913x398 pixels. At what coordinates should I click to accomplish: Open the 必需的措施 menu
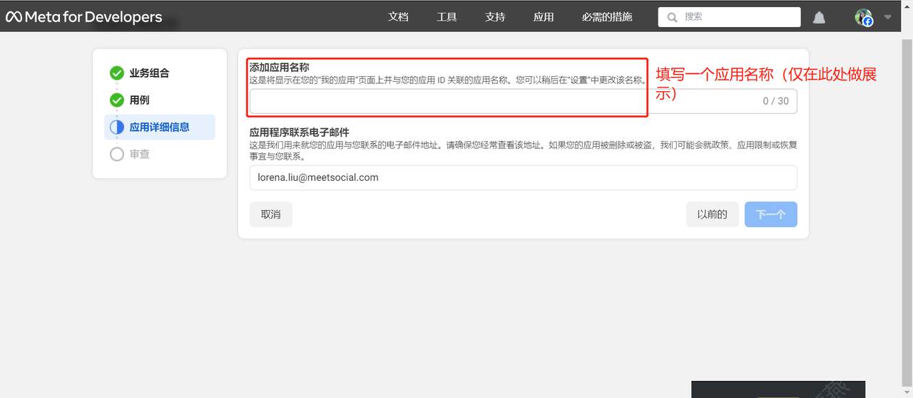coord(607,17)
